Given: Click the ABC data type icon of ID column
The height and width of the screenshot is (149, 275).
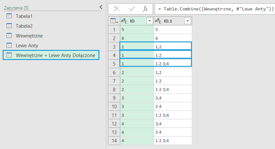Looking at the screenshot, I should 125,21.
